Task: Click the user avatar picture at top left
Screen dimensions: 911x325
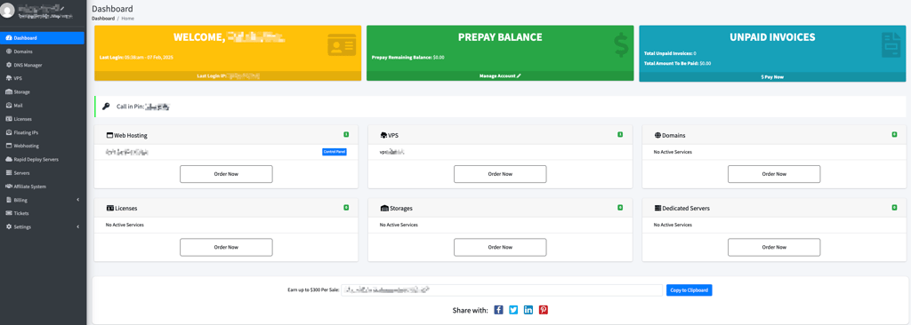Action: click(7, 11)
